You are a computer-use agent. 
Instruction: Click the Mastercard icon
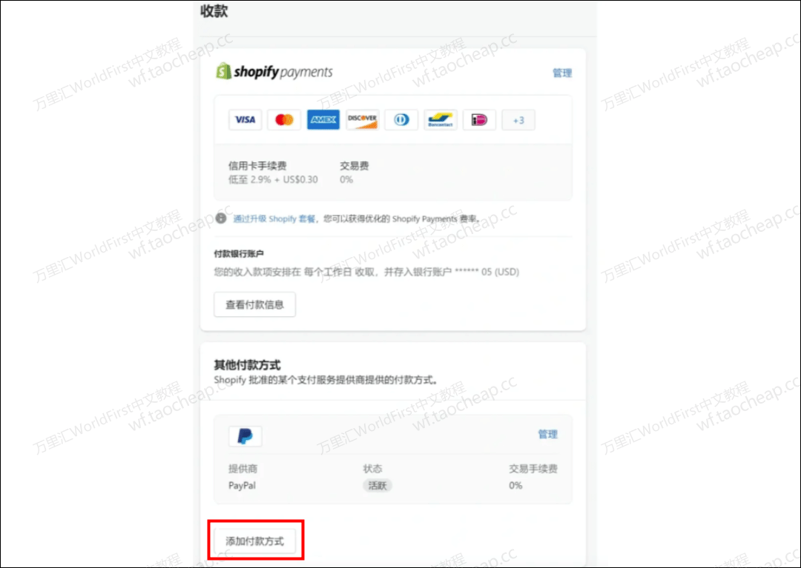[284, 120]
